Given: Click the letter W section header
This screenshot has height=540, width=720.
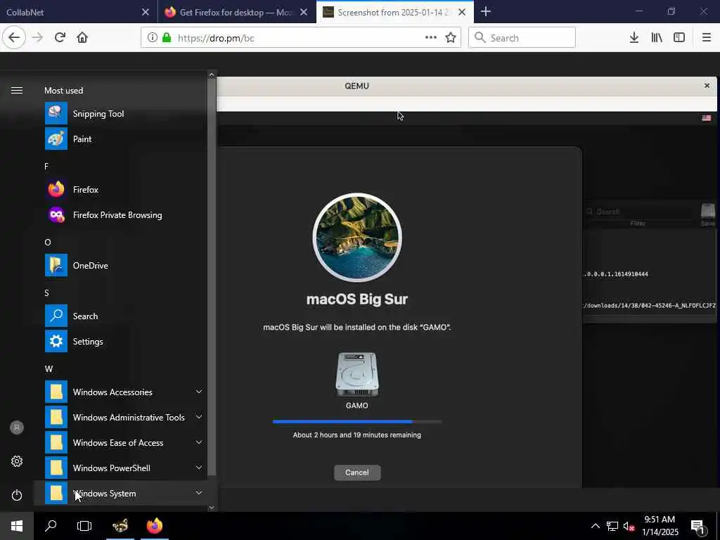Looking at the screenshot, I should coord(49,368).
